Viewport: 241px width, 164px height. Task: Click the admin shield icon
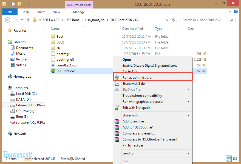coord(117,78)
